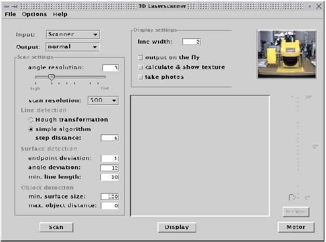Open the File menu
This screenshot has width=326, height=242.
[10, 15]
